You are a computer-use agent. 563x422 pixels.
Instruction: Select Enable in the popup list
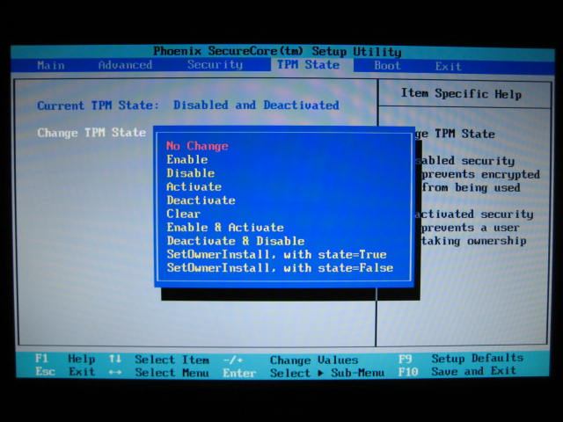187,160
